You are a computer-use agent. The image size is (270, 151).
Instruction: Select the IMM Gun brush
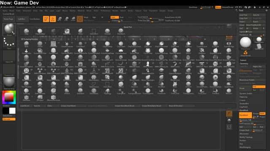[189, 64]
